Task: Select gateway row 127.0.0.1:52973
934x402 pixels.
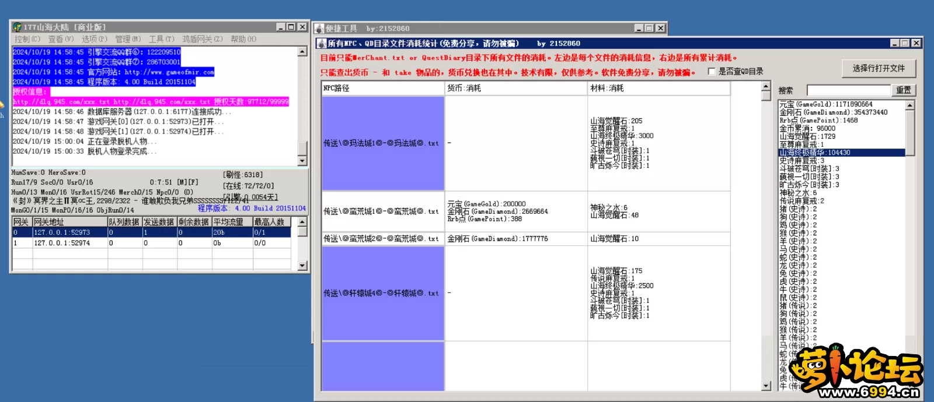Action: tap(152, 232)
